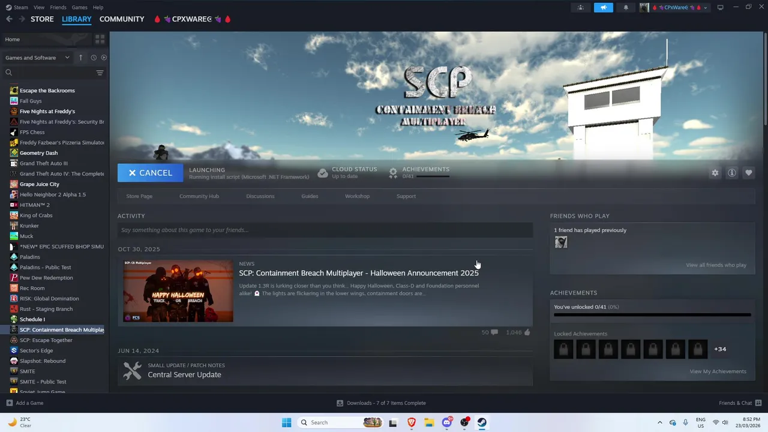Open the notifications bell
The image size is (768, 432).
[626, 7]
